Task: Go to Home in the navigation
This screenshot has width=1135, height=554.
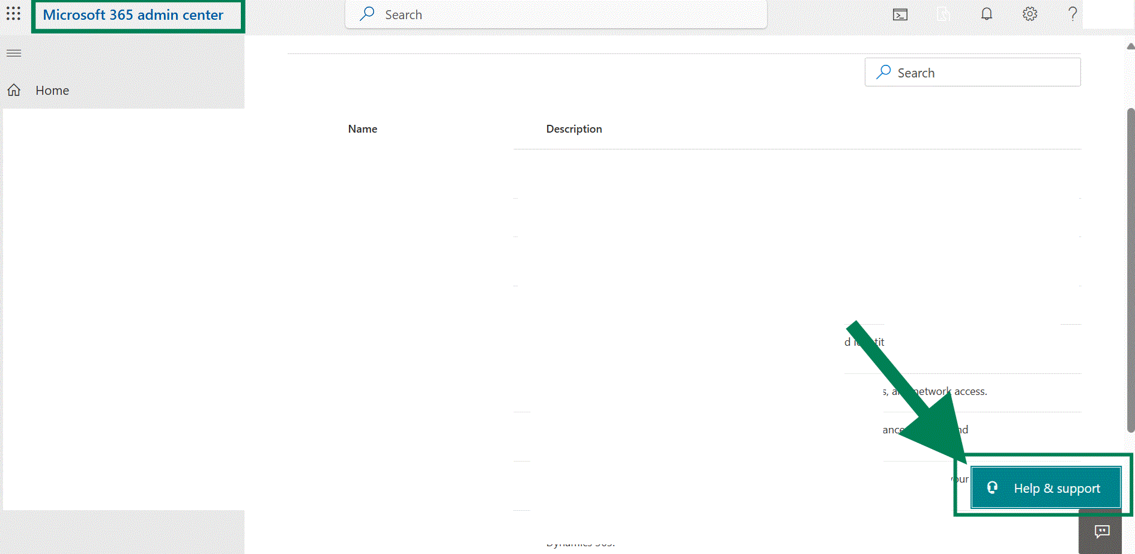Action: point(52,90)
